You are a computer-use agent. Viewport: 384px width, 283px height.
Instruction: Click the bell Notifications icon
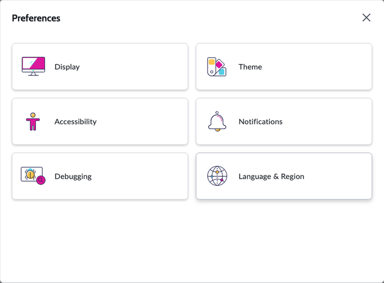[217, 122]
